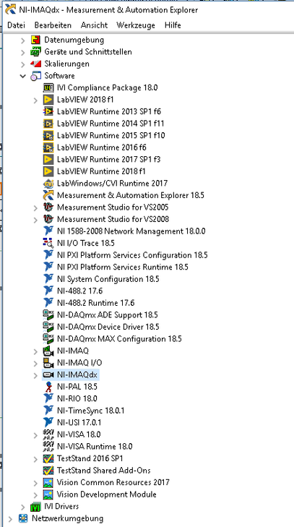This screenshot has width=294, height=527.
Task: Select NI-488.2 Runtime 17.6
Action: 96,303
